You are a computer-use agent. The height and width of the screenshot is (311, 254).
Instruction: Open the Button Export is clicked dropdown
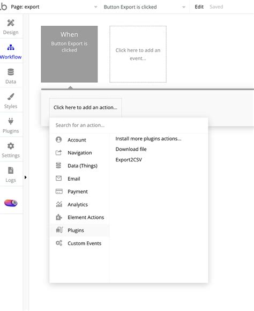pos(145,7)
